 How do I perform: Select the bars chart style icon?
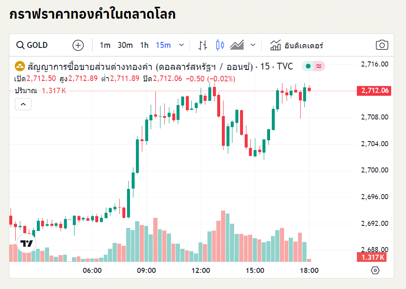(x=203, y=45)
